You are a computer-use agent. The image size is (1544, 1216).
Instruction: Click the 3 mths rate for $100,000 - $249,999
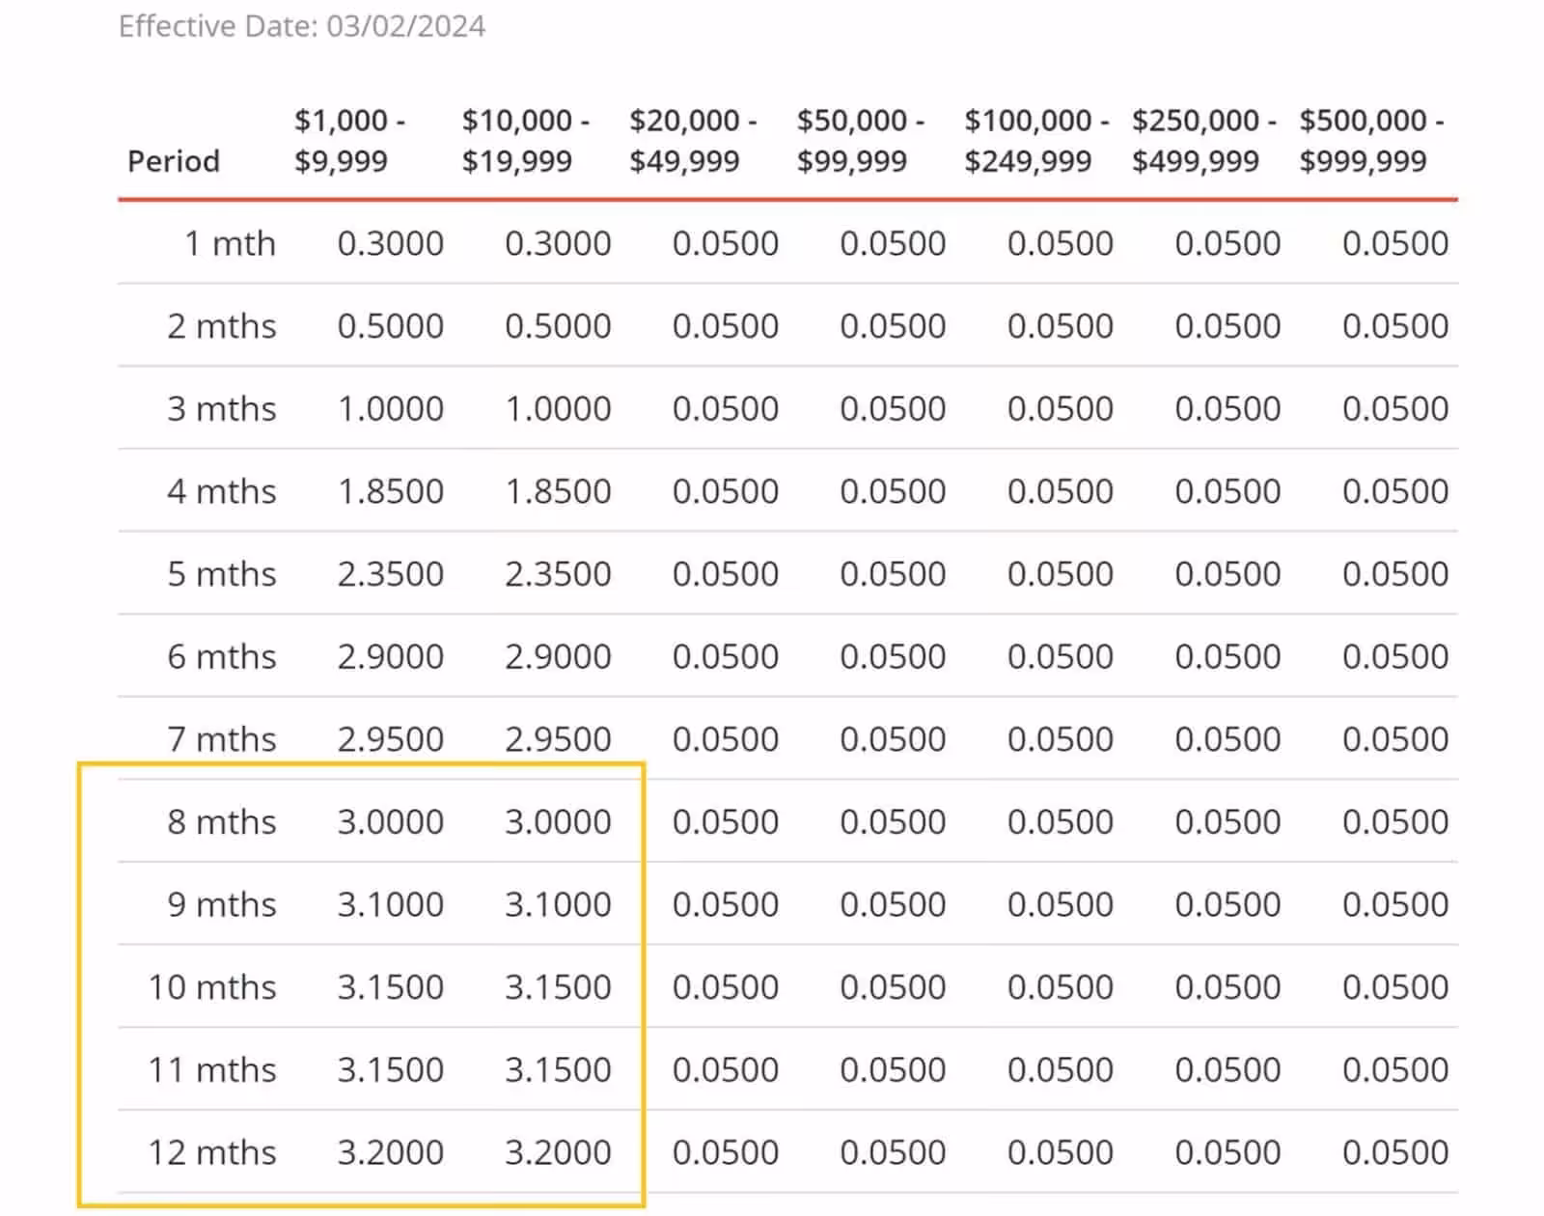coord(1061,409)
